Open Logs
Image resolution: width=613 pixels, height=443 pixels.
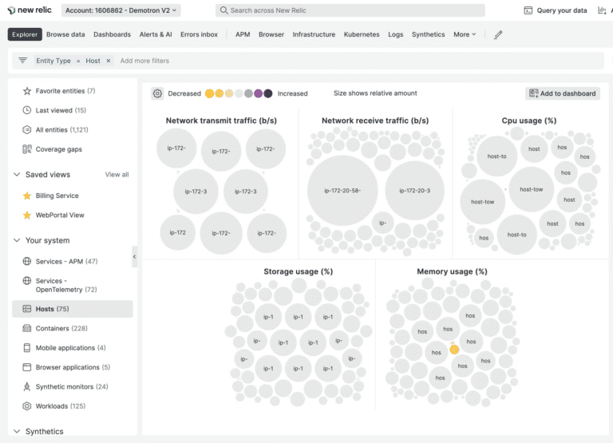coord(395,34)
